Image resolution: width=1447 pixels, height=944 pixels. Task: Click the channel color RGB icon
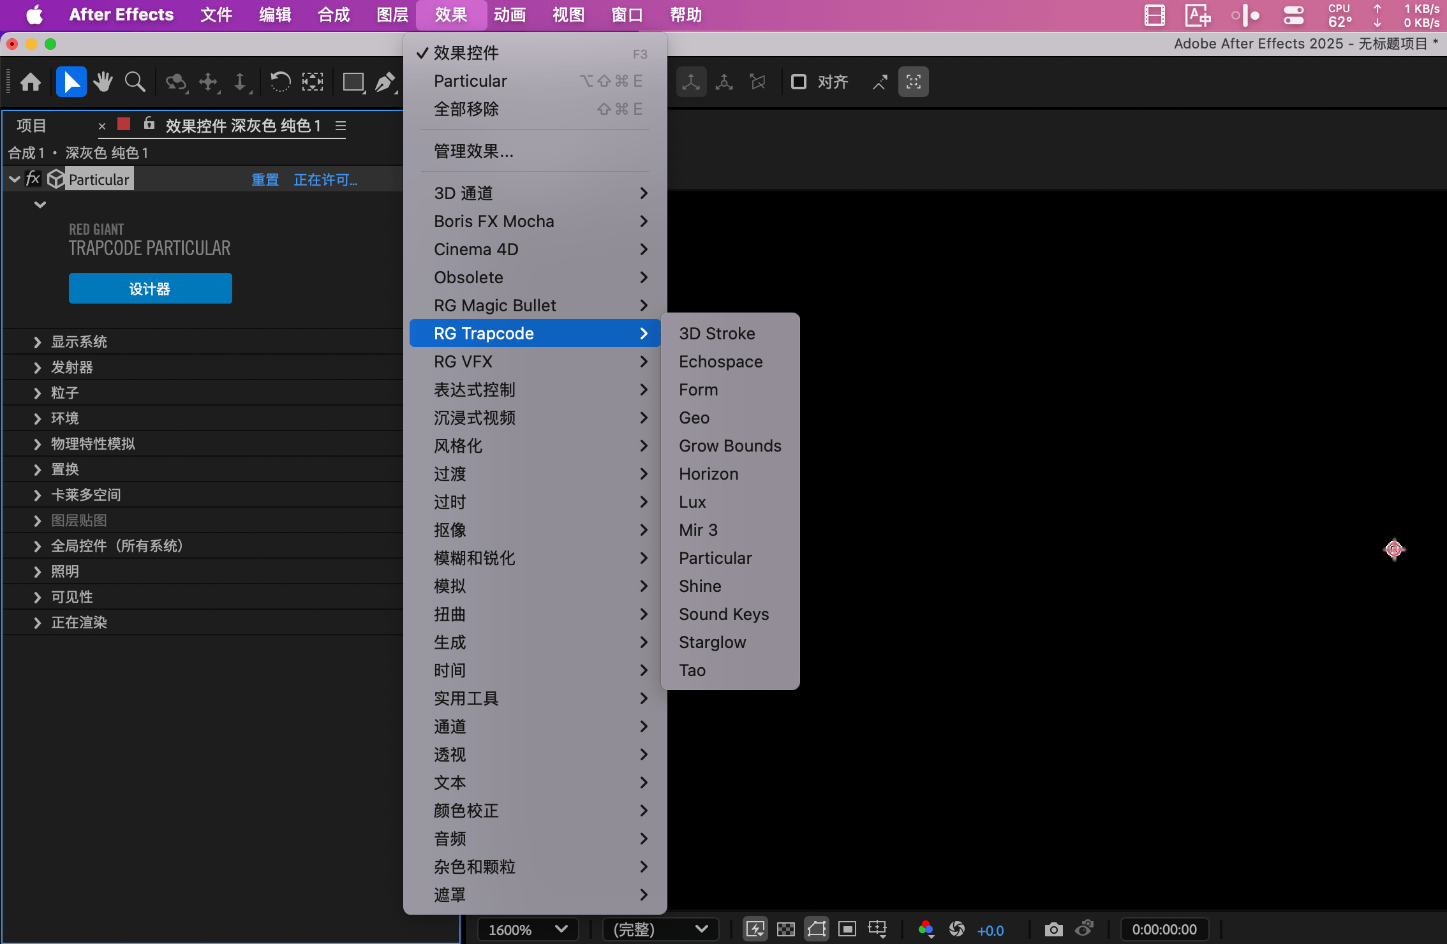(925, 929)
